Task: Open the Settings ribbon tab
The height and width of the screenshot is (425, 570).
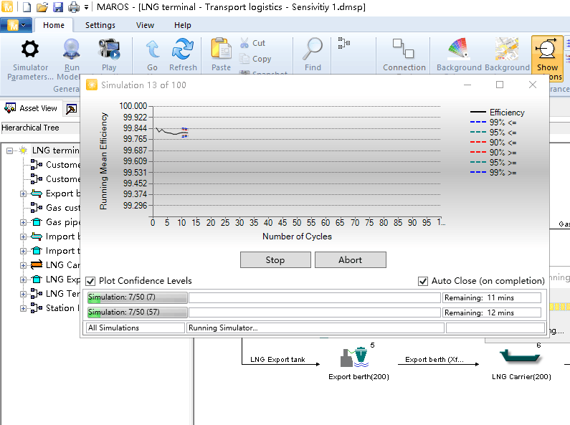Action: pos(100,25)
